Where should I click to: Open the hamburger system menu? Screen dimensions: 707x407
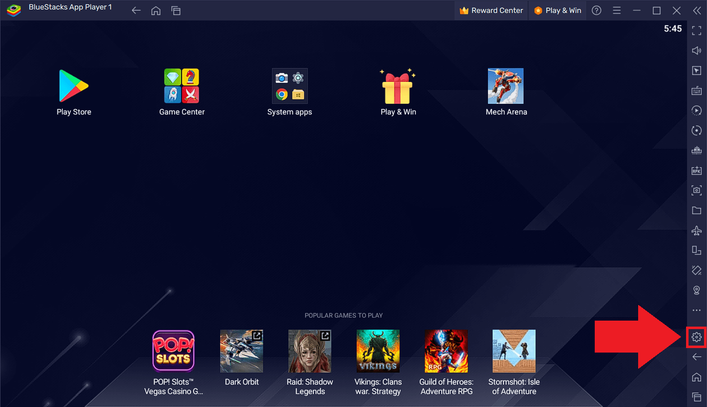[x=617, y=10]
